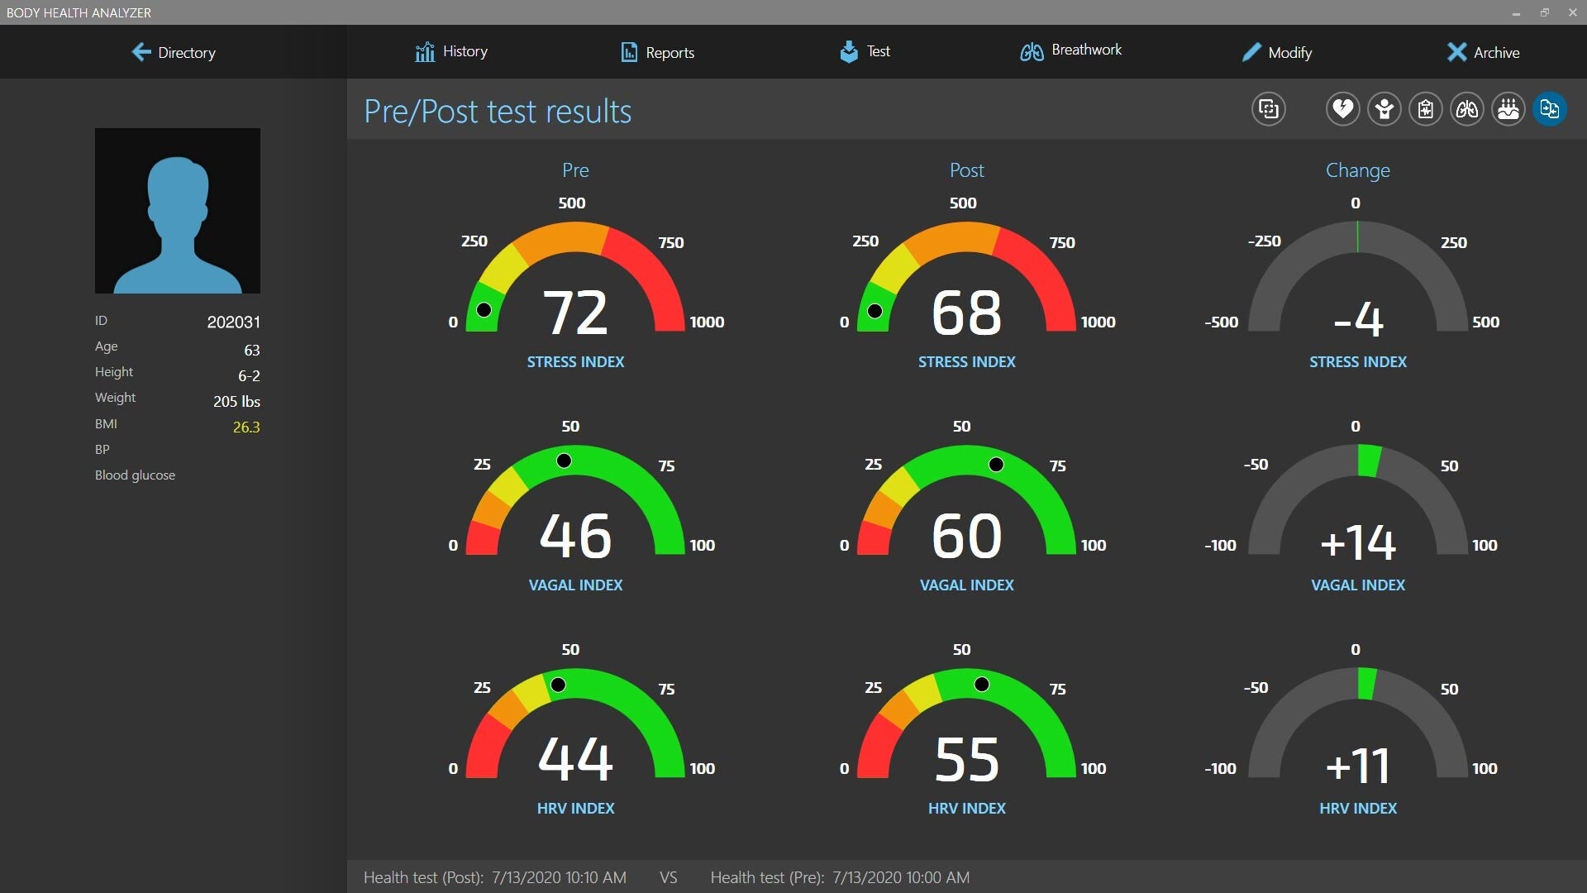This screenshot has height=893, width=1587.
Task: Click the Post health test timestamp 10:10 AM
Action: point(559,877)
